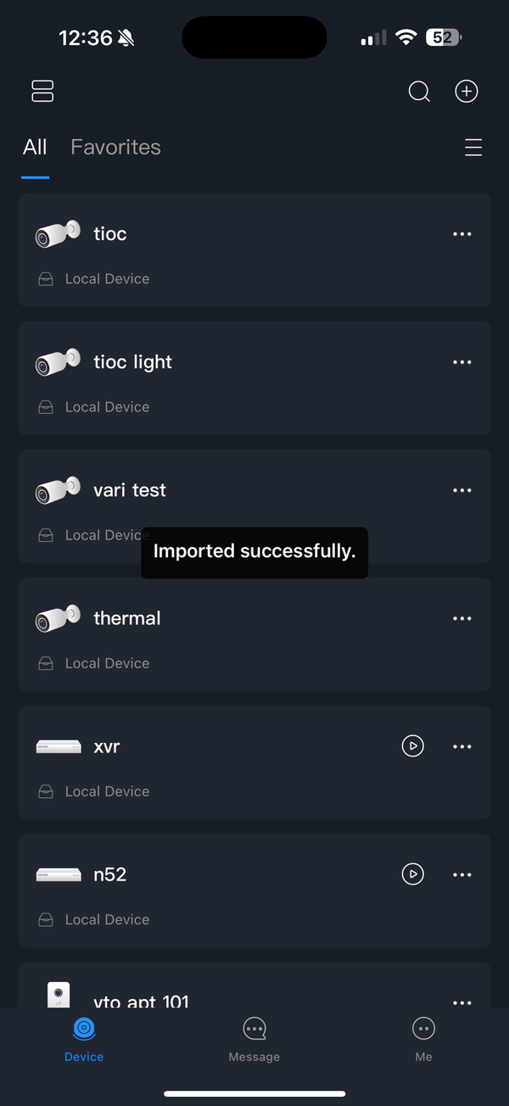This screenshot has width=509, height=1106.
Task: Go to the Message tab
Action: [x=255, y=1039]
